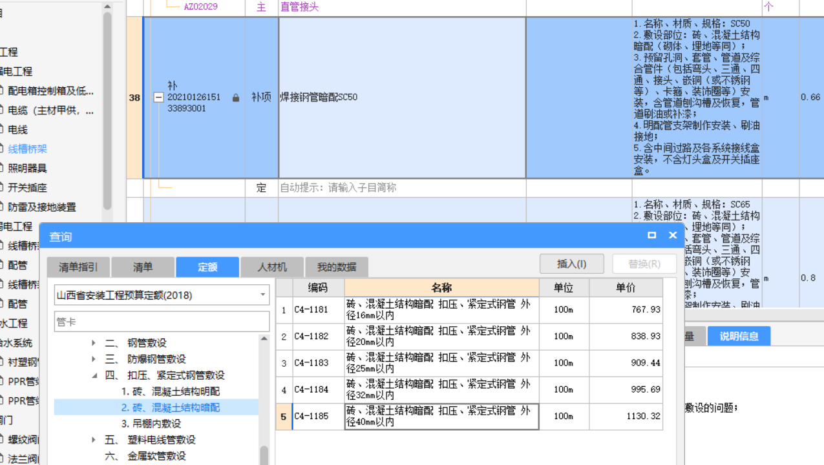Image resolution: width=824 pixels, height=465 pixels.
Task: Click the 909.44 price cell
Action: (626, 363)
